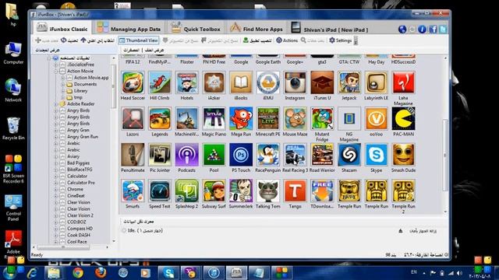The height and width of the screenshot is (280, 499).
Task: Click the blue info icon in the header
Action: point(422,30)
